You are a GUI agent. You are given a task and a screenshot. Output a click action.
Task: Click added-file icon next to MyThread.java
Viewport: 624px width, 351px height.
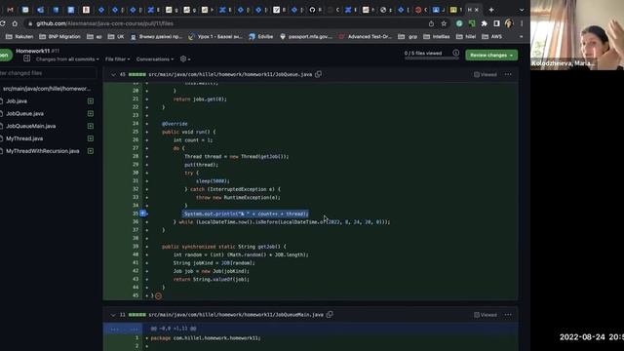pos(91,138)
